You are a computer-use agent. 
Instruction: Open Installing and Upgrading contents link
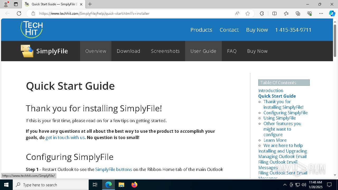[283, 151]
